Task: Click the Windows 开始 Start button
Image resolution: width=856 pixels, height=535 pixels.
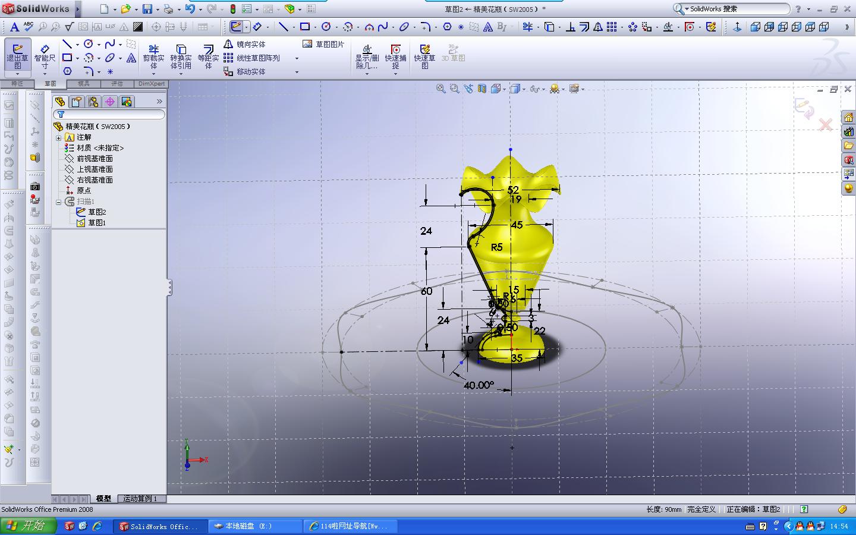Action: [28, 525]
